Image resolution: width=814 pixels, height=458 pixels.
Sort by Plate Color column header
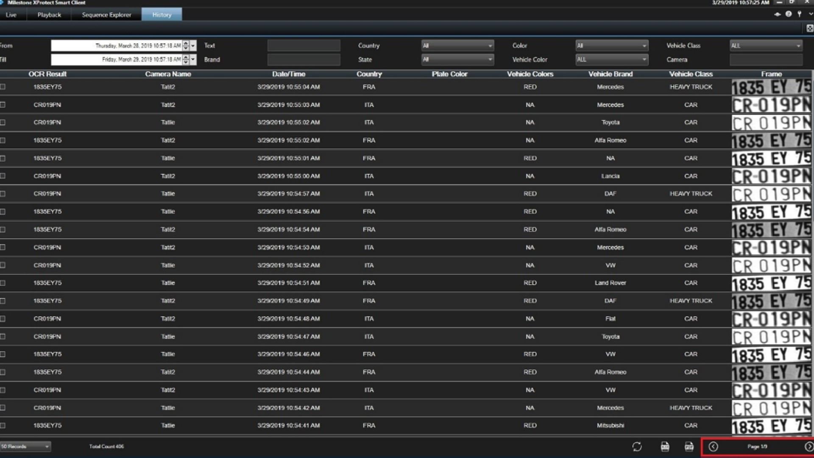tap(449, 74)
